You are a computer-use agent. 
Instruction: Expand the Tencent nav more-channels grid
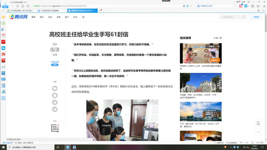[83, 17]
